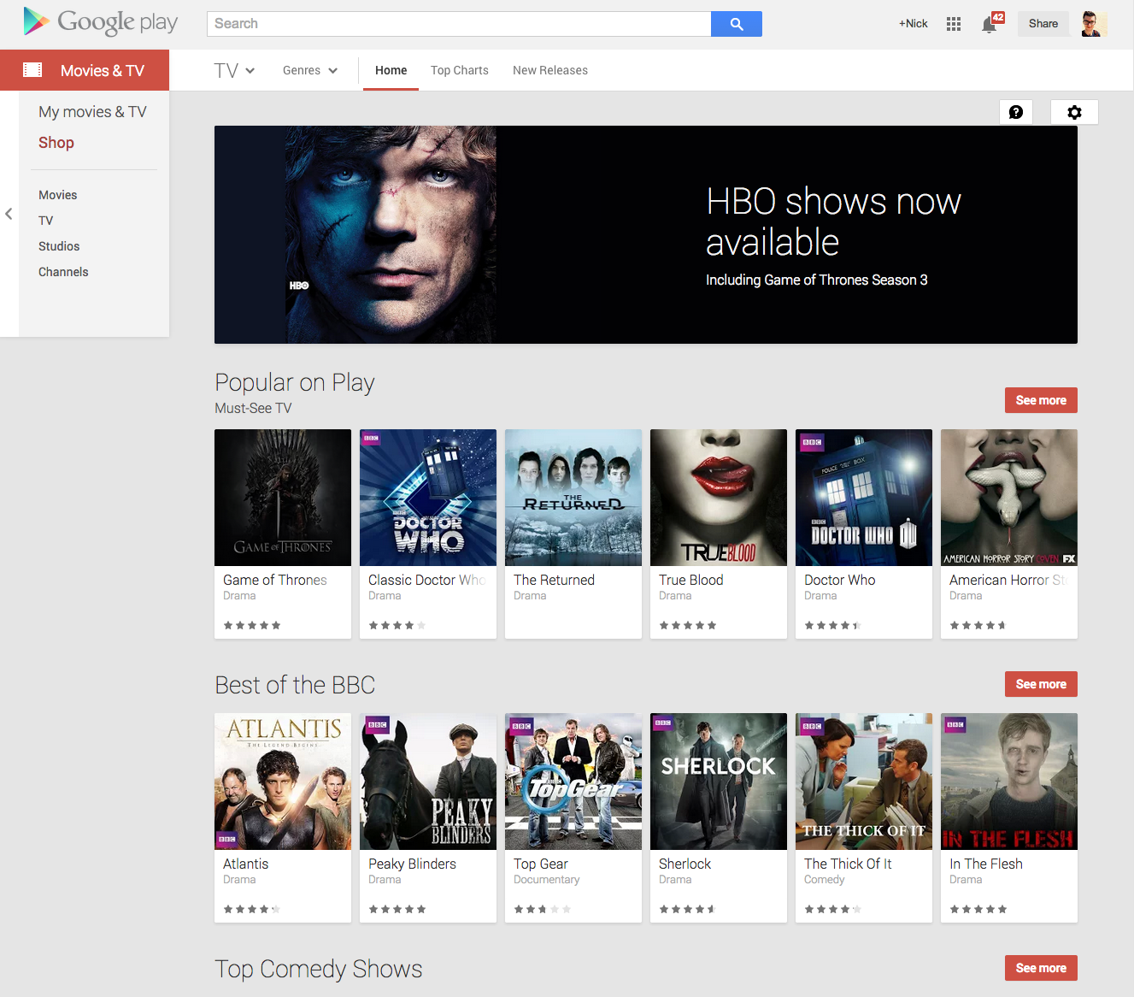
Task: Click the Share button
Action: pyautogui.click(x=1043, y=24)
